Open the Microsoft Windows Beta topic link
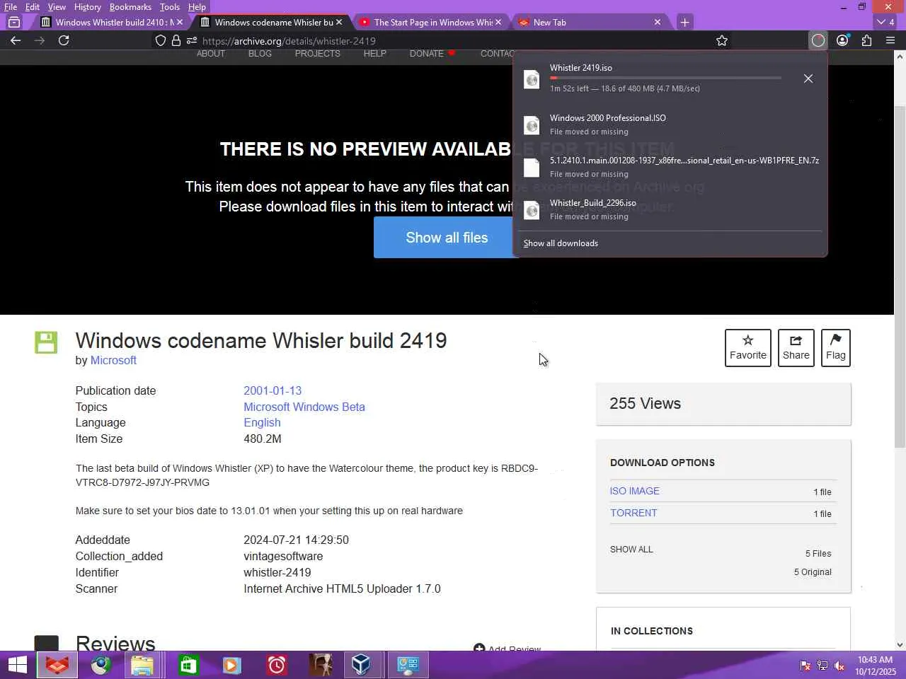Screen dimensions: 906x679 coord(304,407)
